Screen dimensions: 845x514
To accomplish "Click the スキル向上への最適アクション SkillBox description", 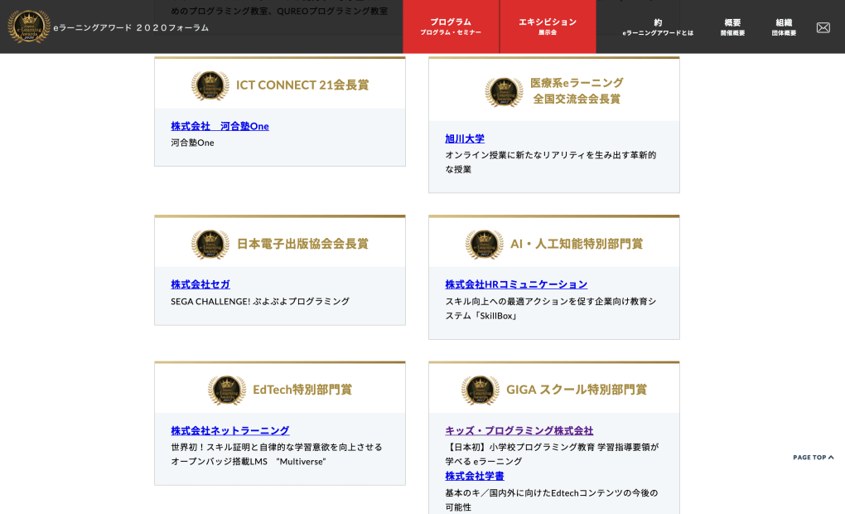I will click(x=551, y=308).
